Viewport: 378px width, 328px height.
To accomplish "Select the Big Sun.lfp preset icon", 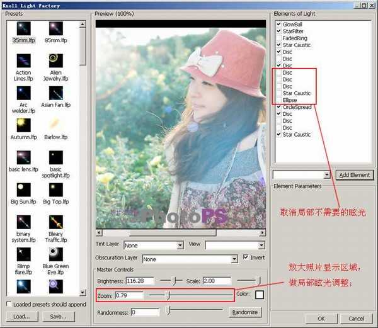I will [23, 189].
